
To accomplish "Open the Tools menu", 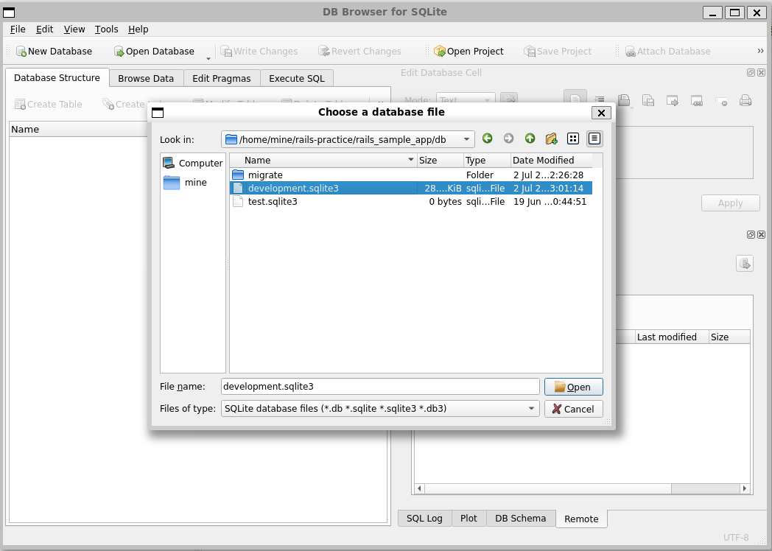I will (x=106, y=29).
